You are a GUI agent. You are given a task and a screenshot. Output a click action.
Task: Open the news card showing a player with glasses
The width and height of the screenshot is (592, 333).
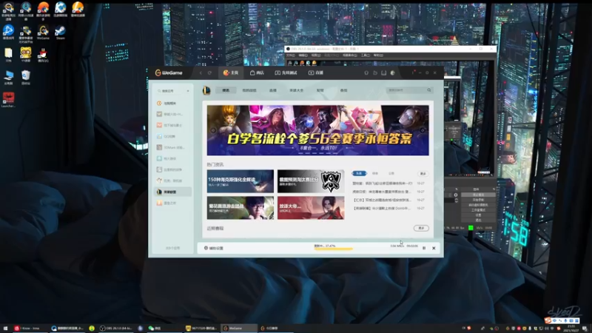point(240,208)
